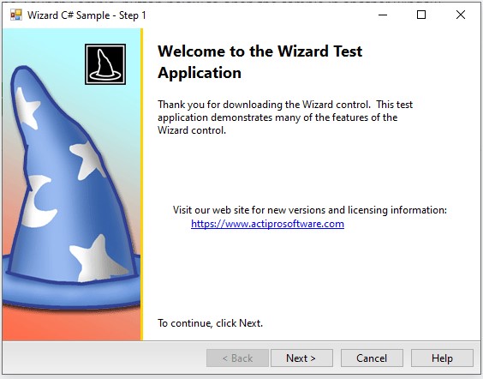Cancel the wizard
This screenshot has height=379, width=483.
[x=372, y=358]
